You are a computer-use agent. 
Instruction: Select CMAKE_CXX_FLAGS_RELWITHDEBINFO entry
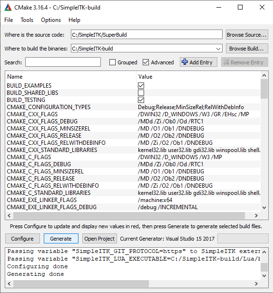[x=56, y=143]
